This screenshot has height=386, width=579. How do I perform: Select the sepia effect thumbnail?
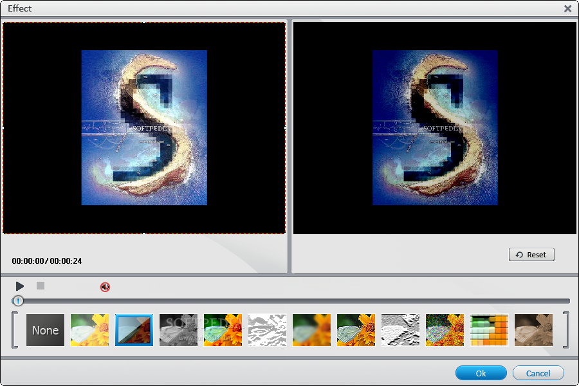533,330
